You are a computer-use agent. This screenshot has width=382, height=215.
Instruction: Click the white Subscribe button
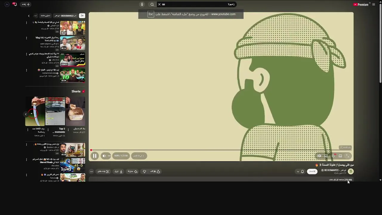coord(312,171)
